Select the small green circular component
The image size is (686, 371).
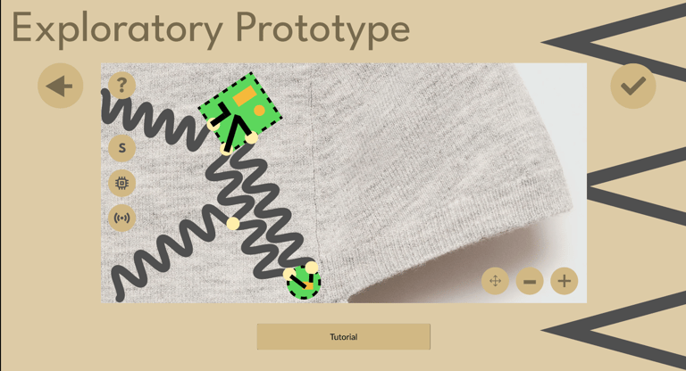pyautogui.click(x=304, y=283)
